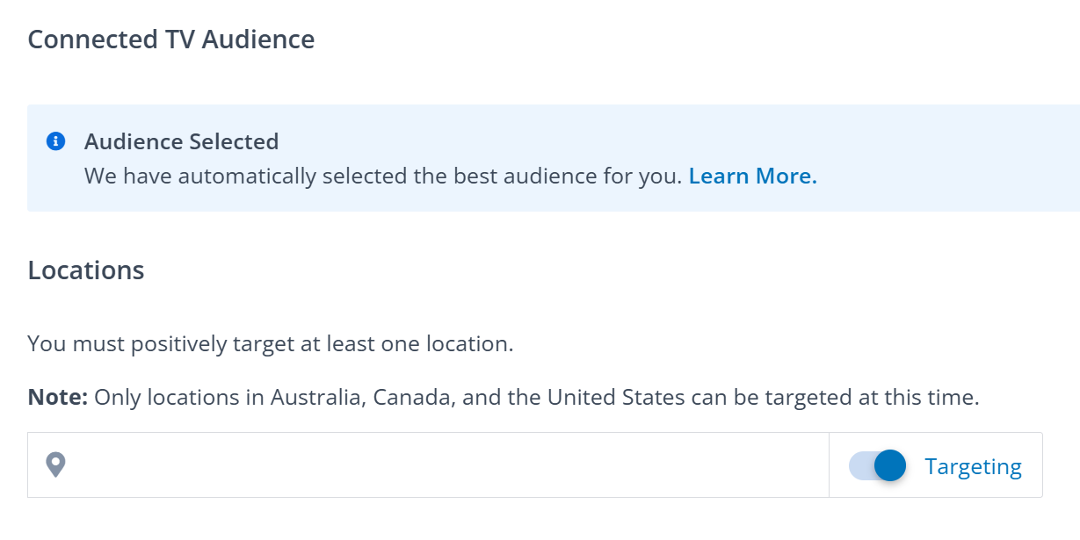The width and height of the screenshot is (1080, 540).
Task: Toggle the Targeting switch off
Action: pyautogui.click(x=877, y=465)
